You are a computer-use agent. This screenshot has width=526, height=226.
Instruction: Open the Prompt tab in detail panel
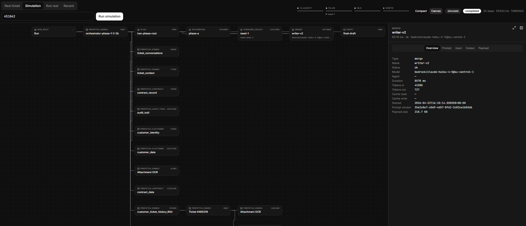point(447,48)
